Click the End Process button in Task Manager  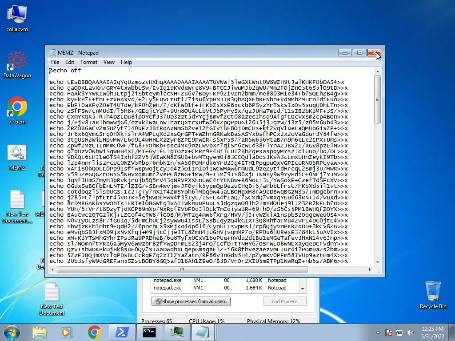click(x=285, y=301)
